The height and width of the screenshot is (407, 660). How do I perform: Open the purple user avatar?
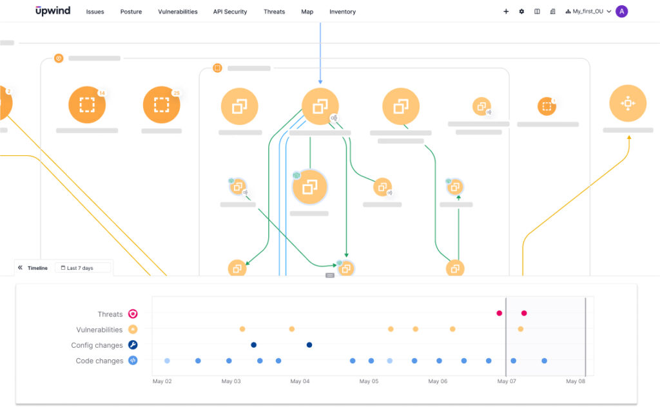621,11
